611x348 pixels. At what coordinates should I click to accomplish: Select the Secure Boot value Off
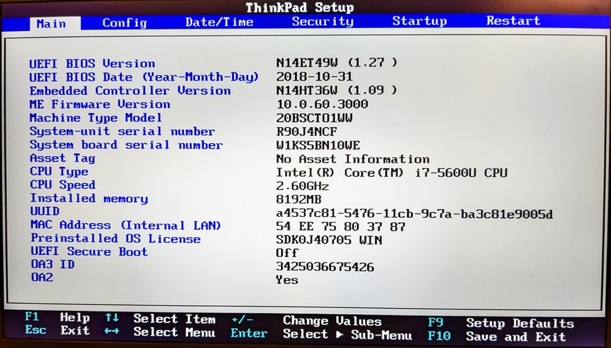tap(287, 253)
